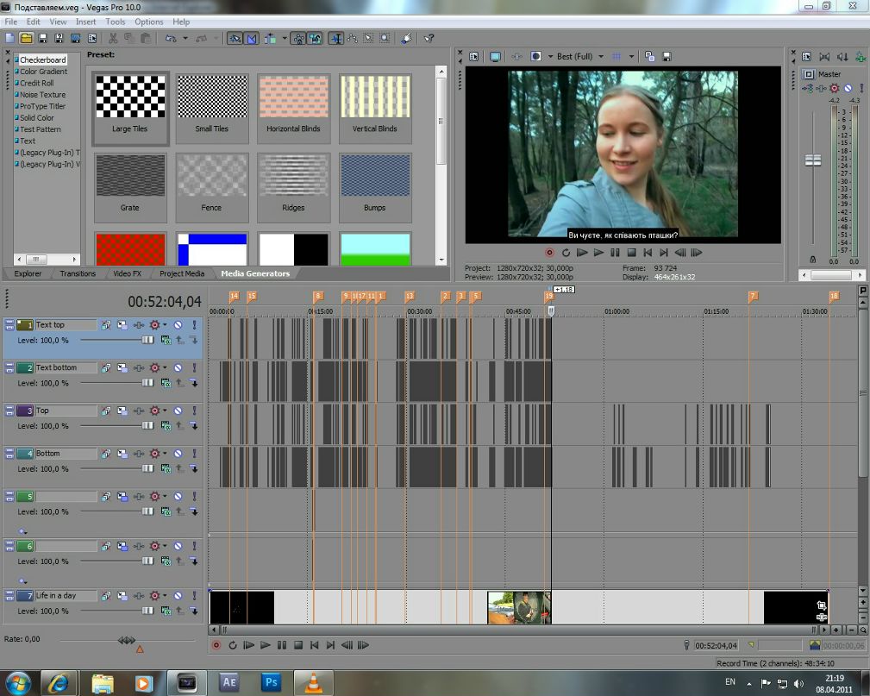
Task: Open Adobe After Effects from taskbar
Action: (x=229, y=682)
